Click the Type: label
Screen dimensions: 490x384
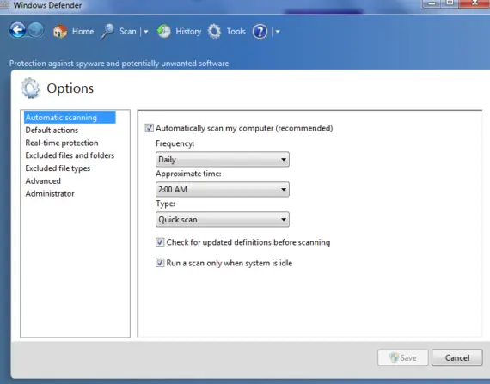pos(165,204)
